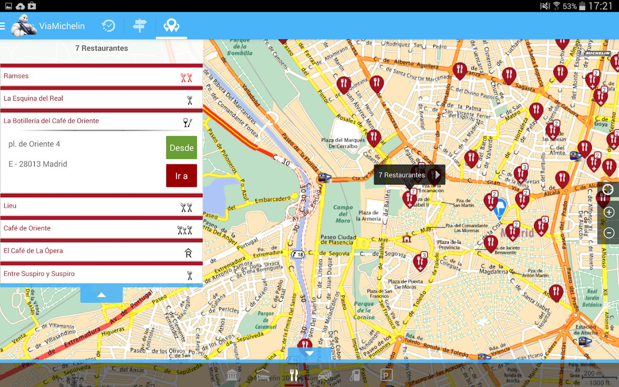Image resolution: width=619 pixels, height=387 pixels.
Task: Tap the restaurant pin numbered 5
Action: (x=541, y=226)
